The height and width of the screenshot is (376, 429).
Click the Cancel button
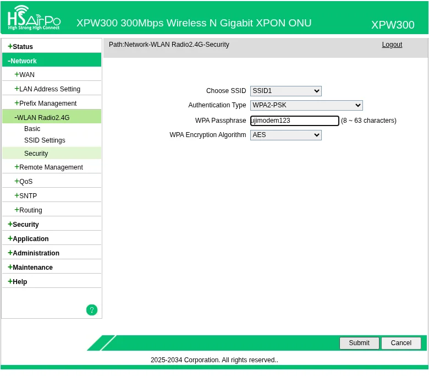tap(401, 343)
